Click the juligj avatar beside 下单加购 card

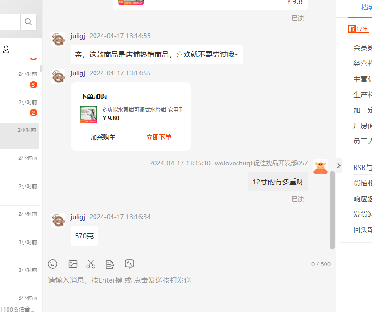(58, 76)
